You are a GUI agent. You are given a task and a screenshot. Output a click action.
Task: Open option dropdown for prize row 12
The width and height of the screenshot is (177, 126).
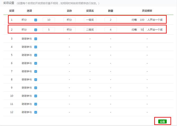pyautogui.click(x=36, y=112)
